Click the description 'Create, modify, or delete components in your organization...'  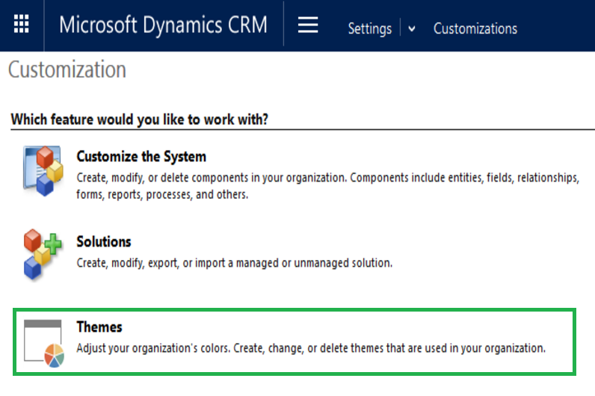[328, 186]
